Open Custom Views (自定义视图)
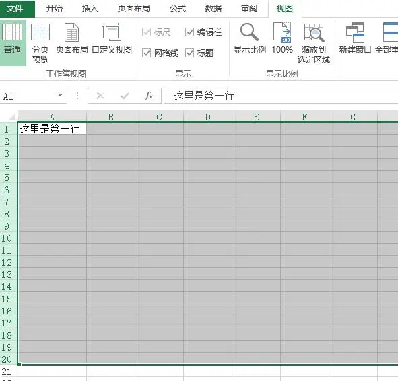The height and width of the screenshot is (381, 398). (112, 38)
